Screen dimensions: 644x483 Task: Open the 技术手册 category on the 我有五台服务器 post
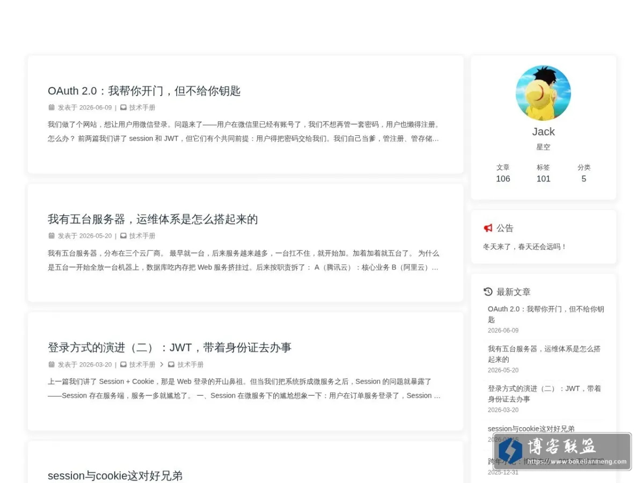point(142,236)
